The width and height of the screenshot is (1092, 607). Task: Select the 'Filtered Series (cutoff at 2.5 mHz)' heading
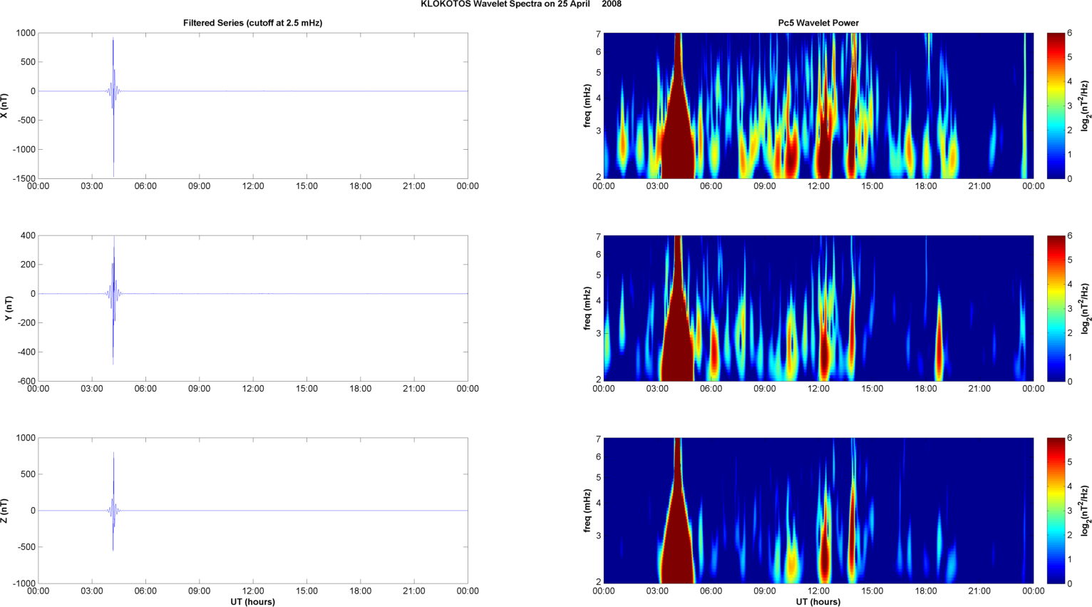[252, 23]
